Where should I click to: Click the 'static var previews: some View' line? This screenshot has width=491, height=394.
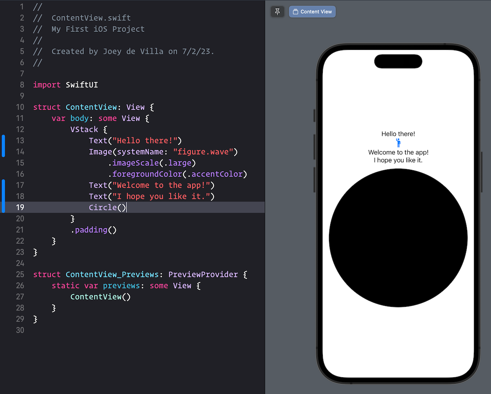[x=126, y=285]
